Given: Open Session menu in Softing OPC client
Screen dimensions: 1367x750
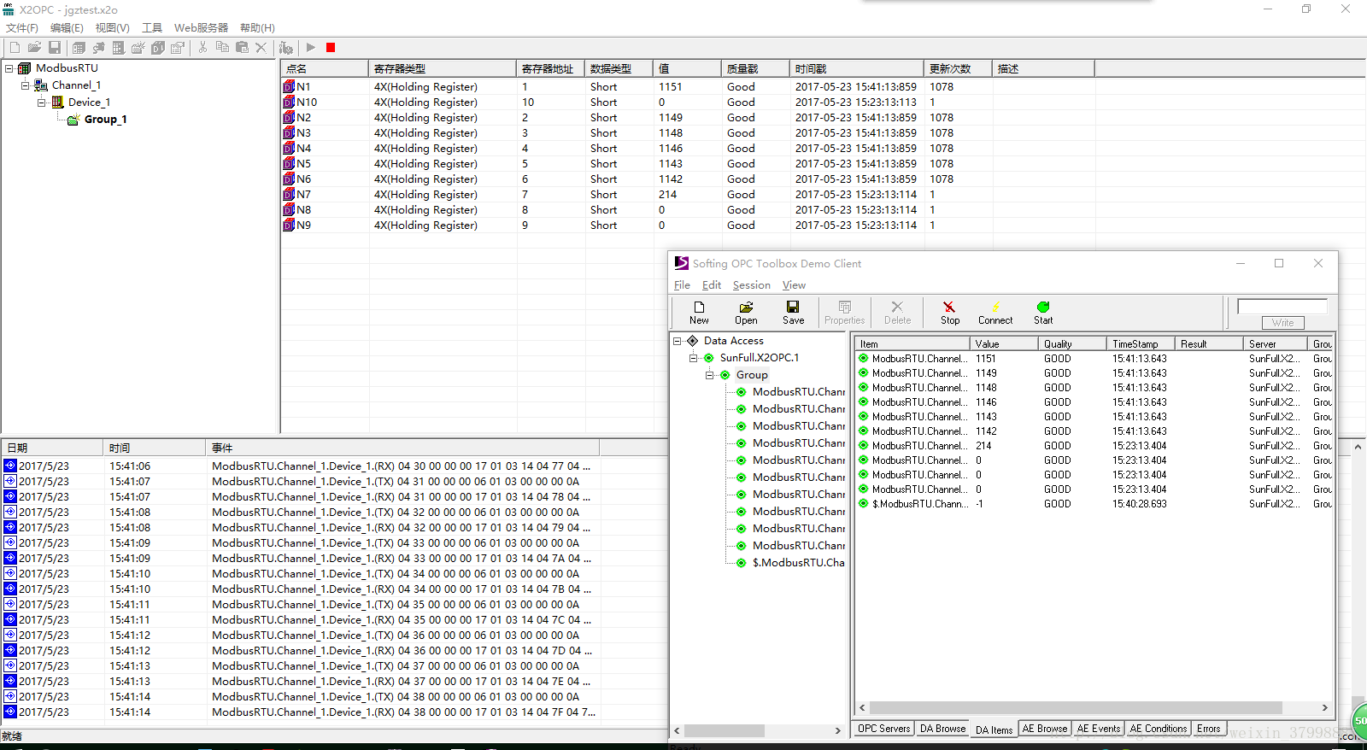Looking at the screenshot, I should (751, 285).
